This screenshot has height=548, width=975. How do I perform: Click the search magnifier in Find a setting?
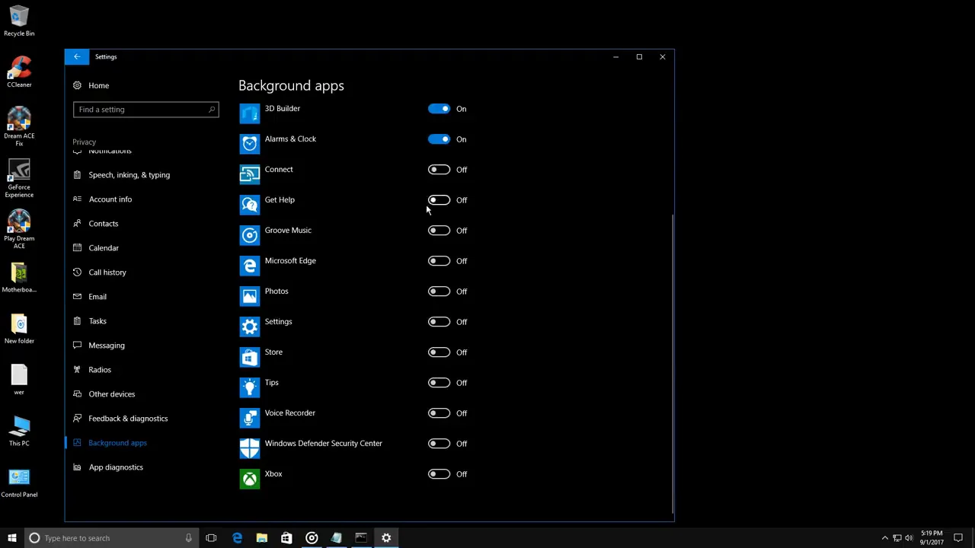[x=212, y=110]
